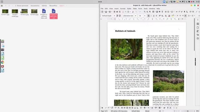Click the libreoffice breadcrumb in file manager
This screenshot has height=112, width=200.
(53, 6)
